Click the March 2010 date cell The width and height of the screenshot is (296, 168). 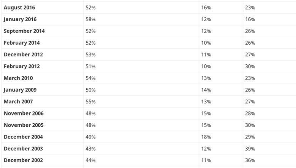(18, 78)
